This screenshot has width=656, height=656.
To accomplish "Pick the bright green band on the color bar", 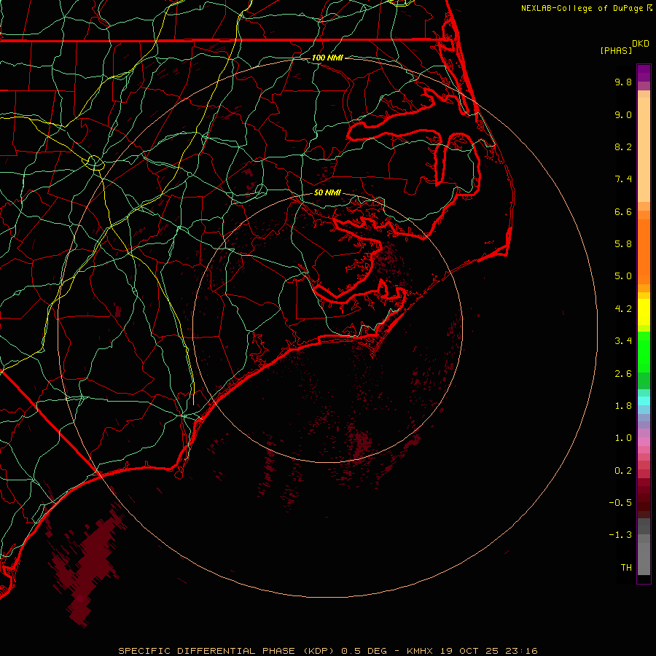I will pyautogui.click(x=644, y=352).
